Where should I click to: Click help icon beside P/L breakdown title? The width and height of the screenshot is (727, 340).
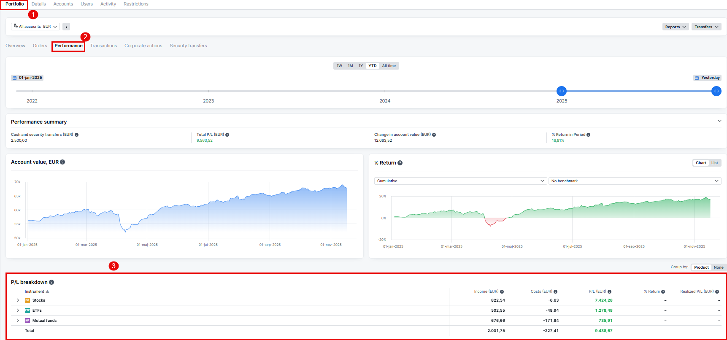point(51,282)
